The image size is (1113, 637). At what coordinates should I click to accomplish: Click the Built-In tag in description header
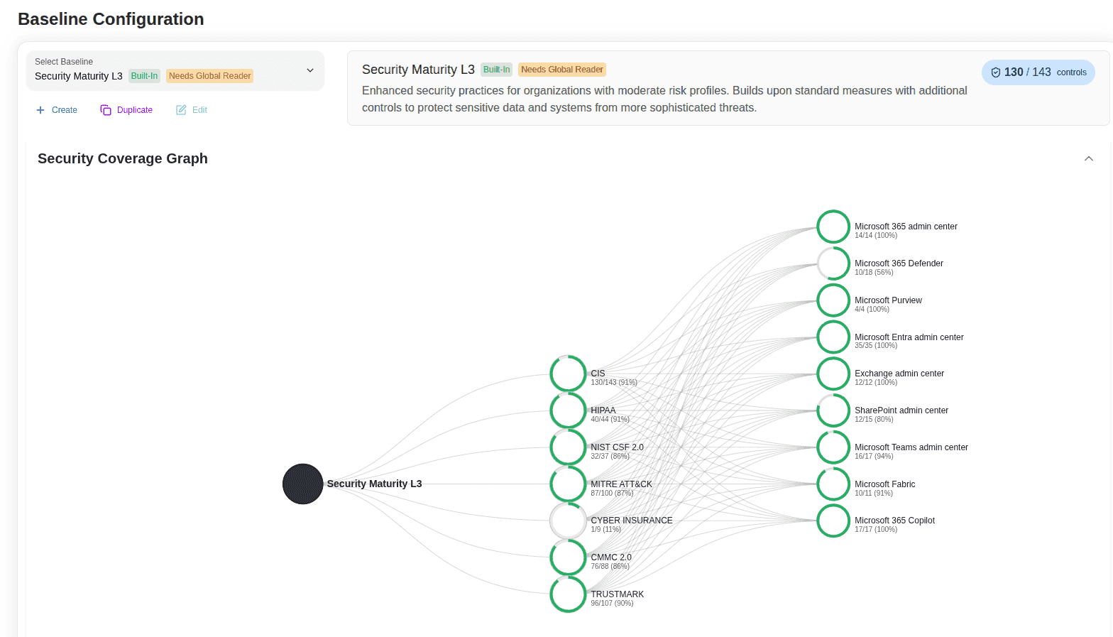pyautogui.click(x=496, y=70)
